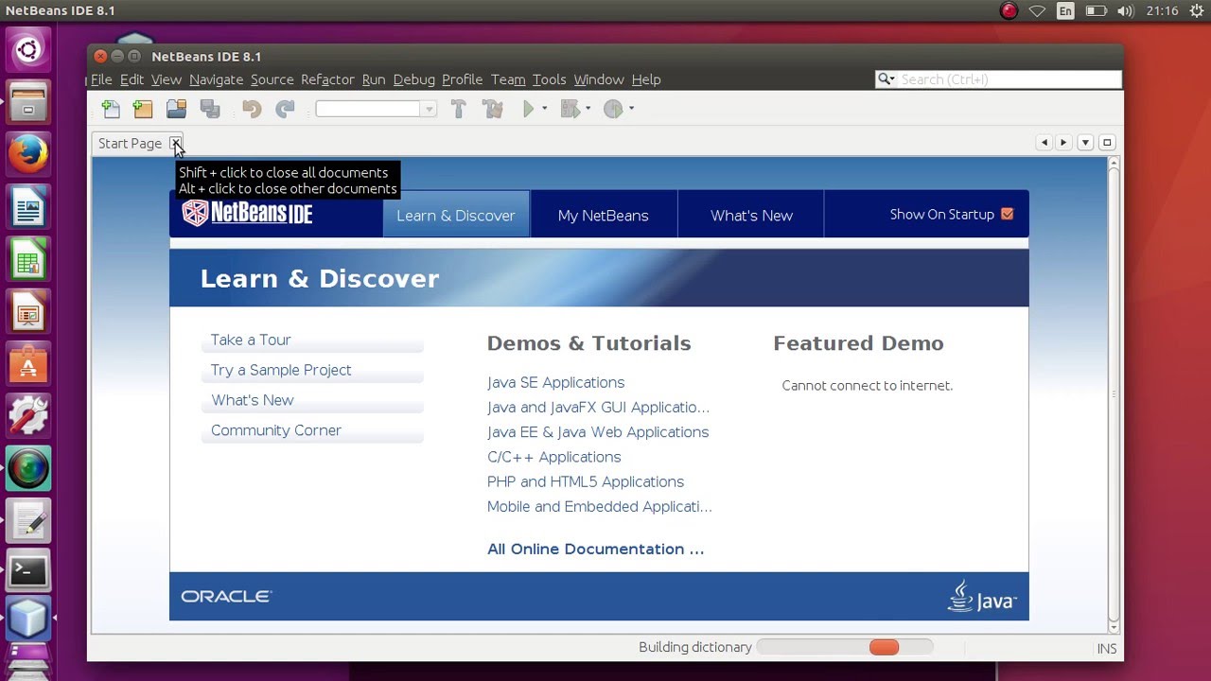Viewport: 1211px width, 681px height.
Task: Open the Community Corner link
Action: [276, 430]
